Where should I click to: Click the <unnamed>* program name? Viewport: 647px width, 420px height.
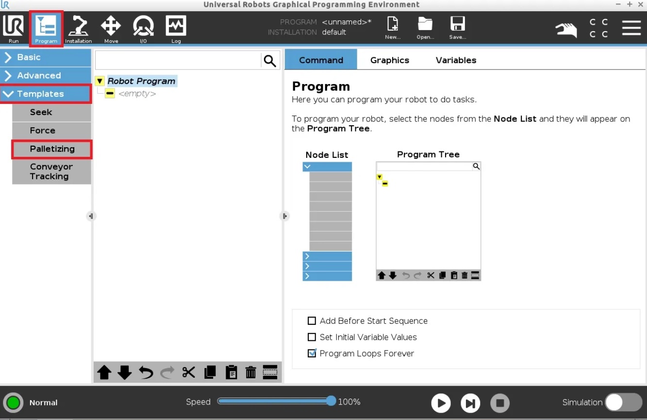click(x=347, y=22)
